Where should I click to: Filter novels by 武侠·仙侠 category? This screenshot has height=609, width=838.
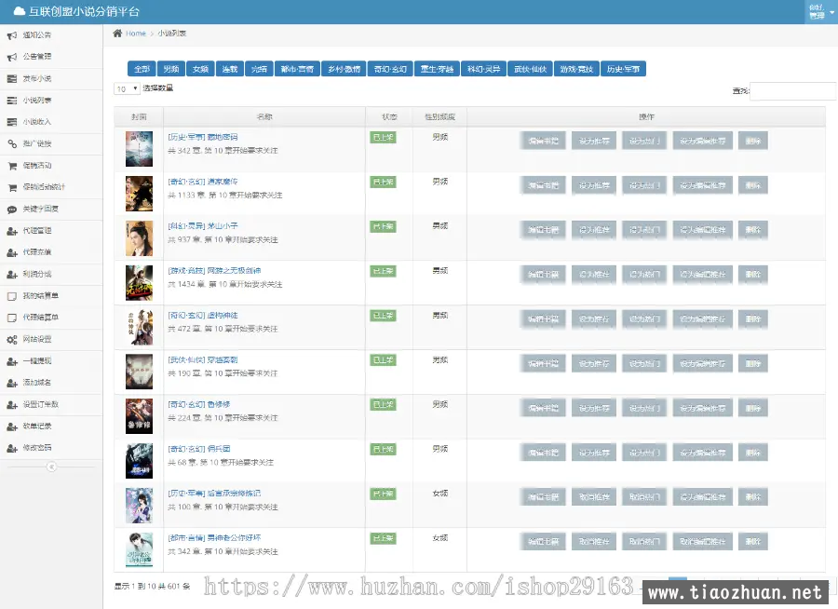point(530,69)
